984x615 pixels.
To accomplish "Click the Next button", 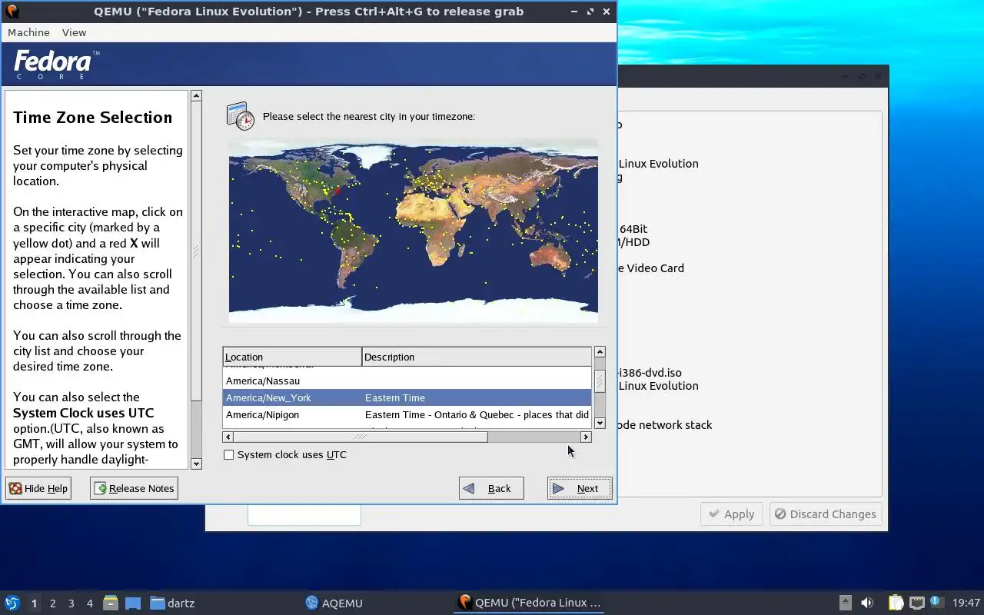I will [580, 488].
